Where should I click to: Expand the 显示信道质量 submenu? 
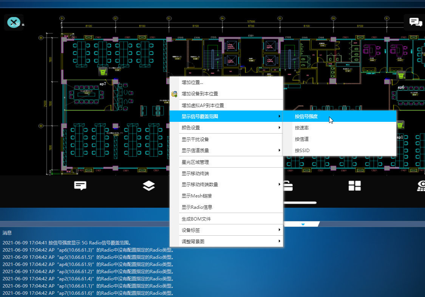tap(226, 151)
